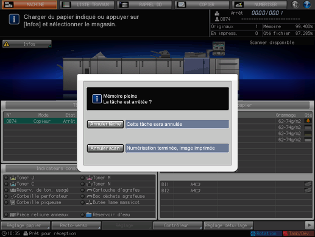Click the next page arrow button
The width and height of the screenshot is (315, 237).
pos(310,225)
